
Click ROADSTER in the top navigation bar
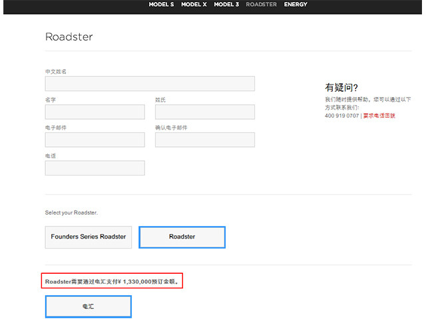[x=261, y=5]
